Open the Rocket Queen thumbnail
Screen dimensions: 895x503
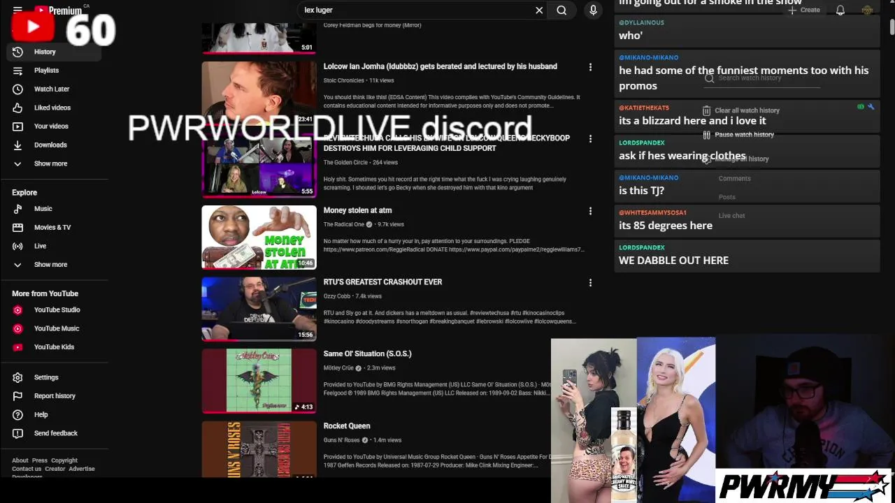pyautogui.click(x=259, y=450)
